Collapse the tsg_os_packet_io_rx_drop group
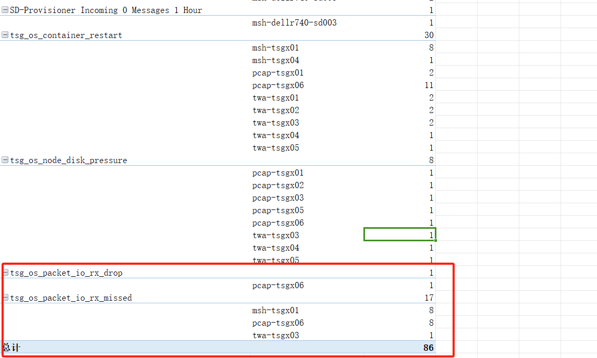 coord(5,273)
